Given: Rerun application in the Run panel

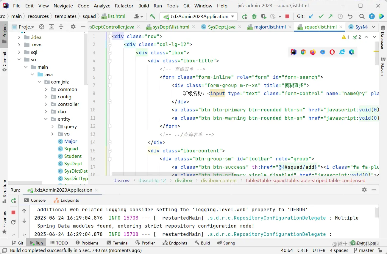Looking at the screenshot, I should pos(13,201).
